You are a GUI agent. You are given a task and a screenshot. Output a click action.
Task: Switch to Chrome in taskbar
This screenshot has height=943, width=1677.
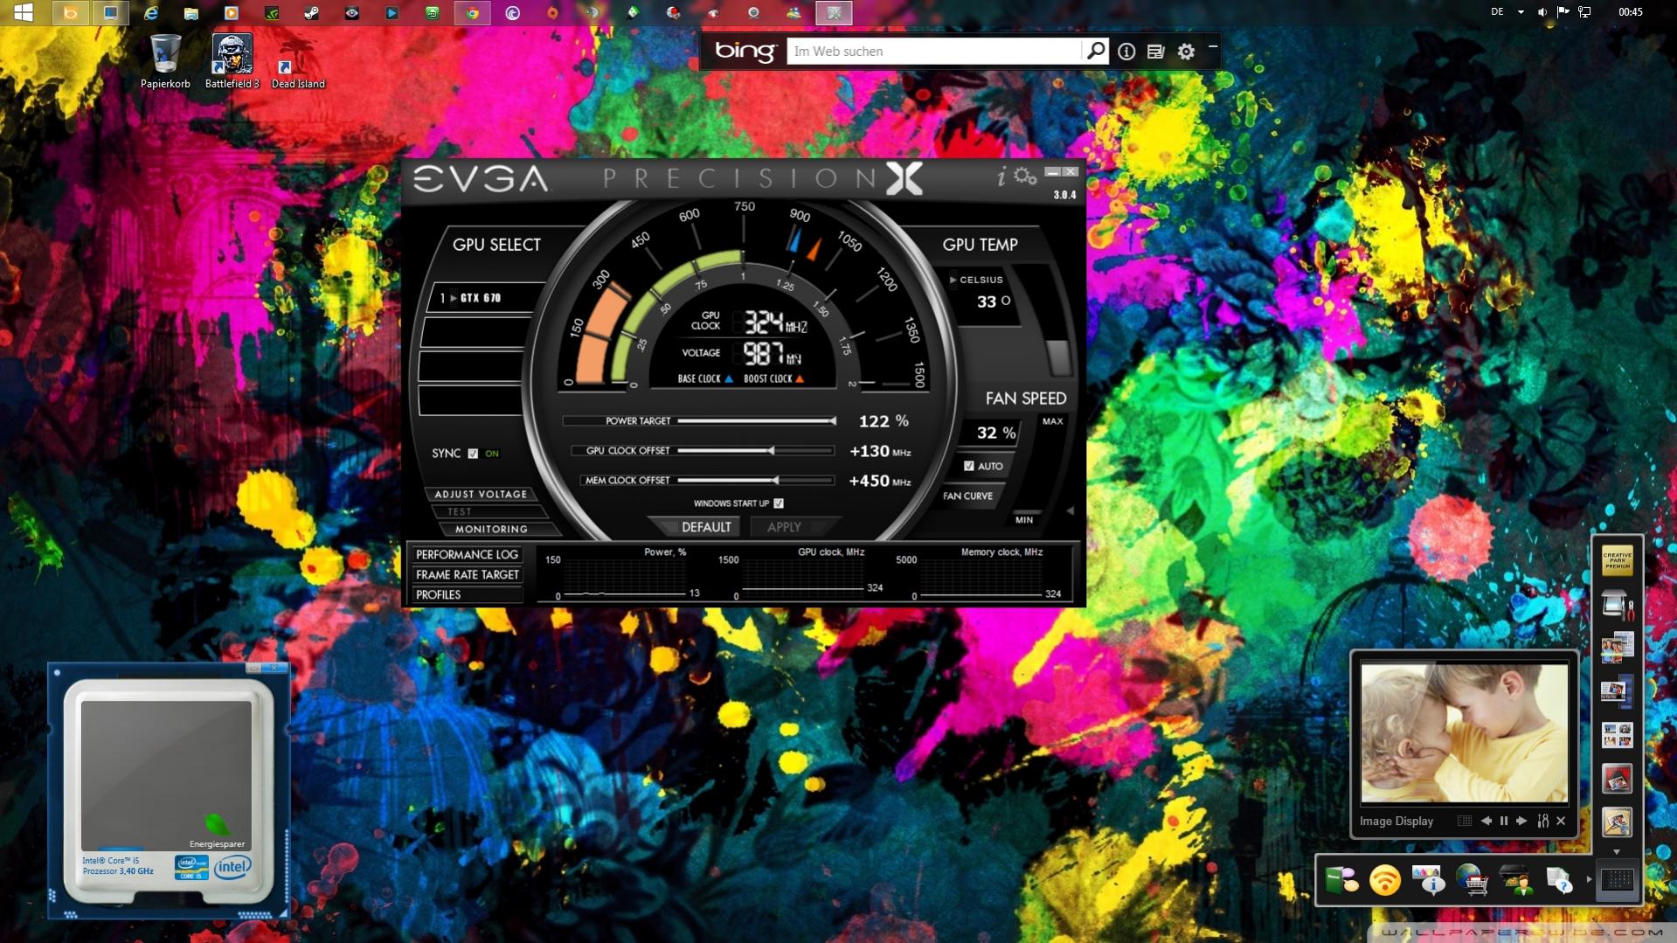[472, 12]
